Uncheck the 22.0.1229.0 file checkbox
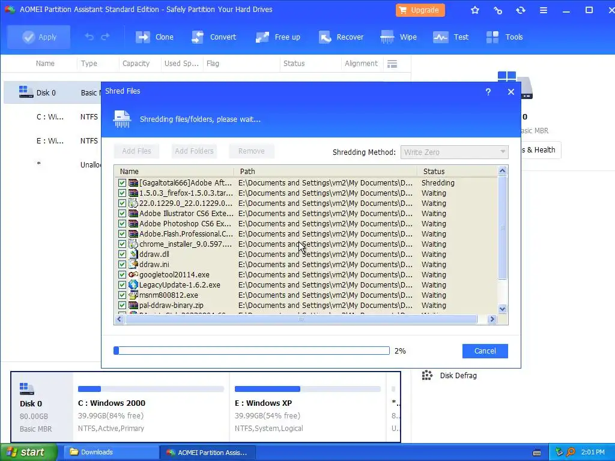 click(x=122, y=203)
